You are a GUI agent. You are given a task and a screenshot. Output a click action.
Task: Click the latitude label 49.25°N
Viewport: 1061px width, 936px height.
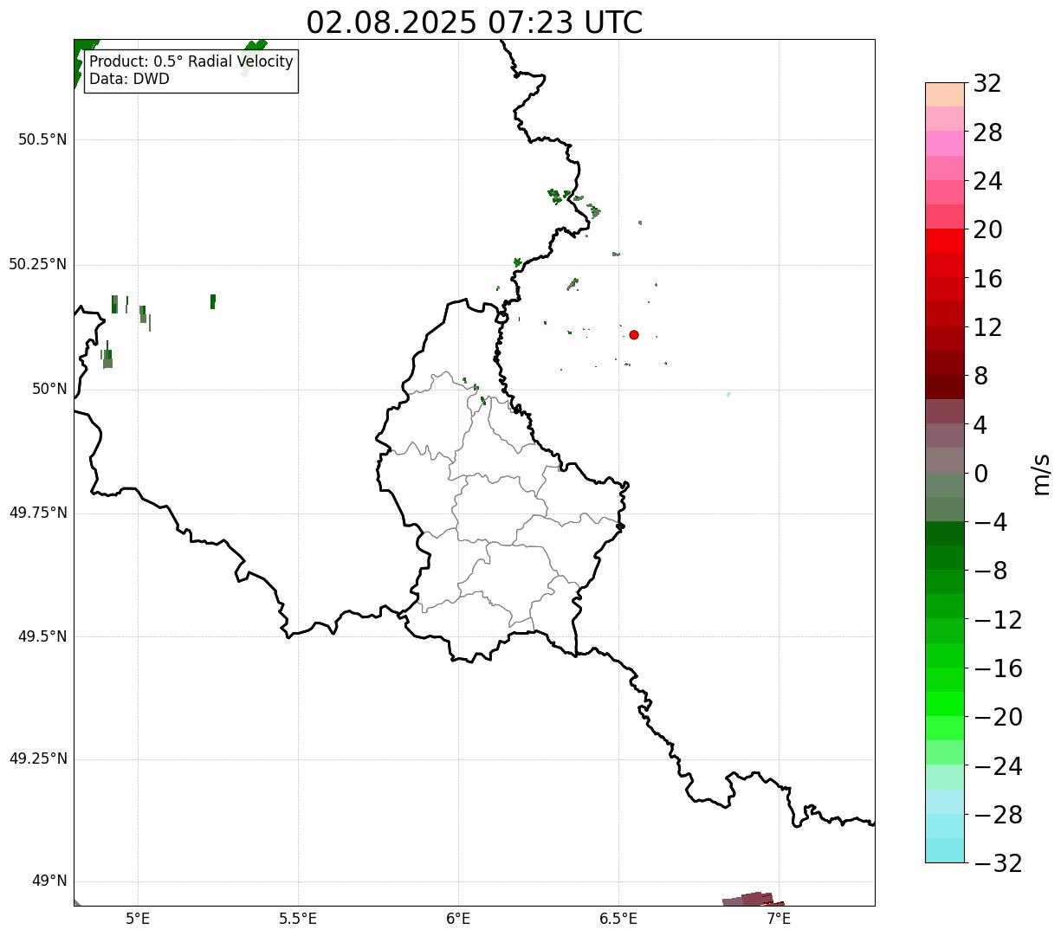[38, 759]
